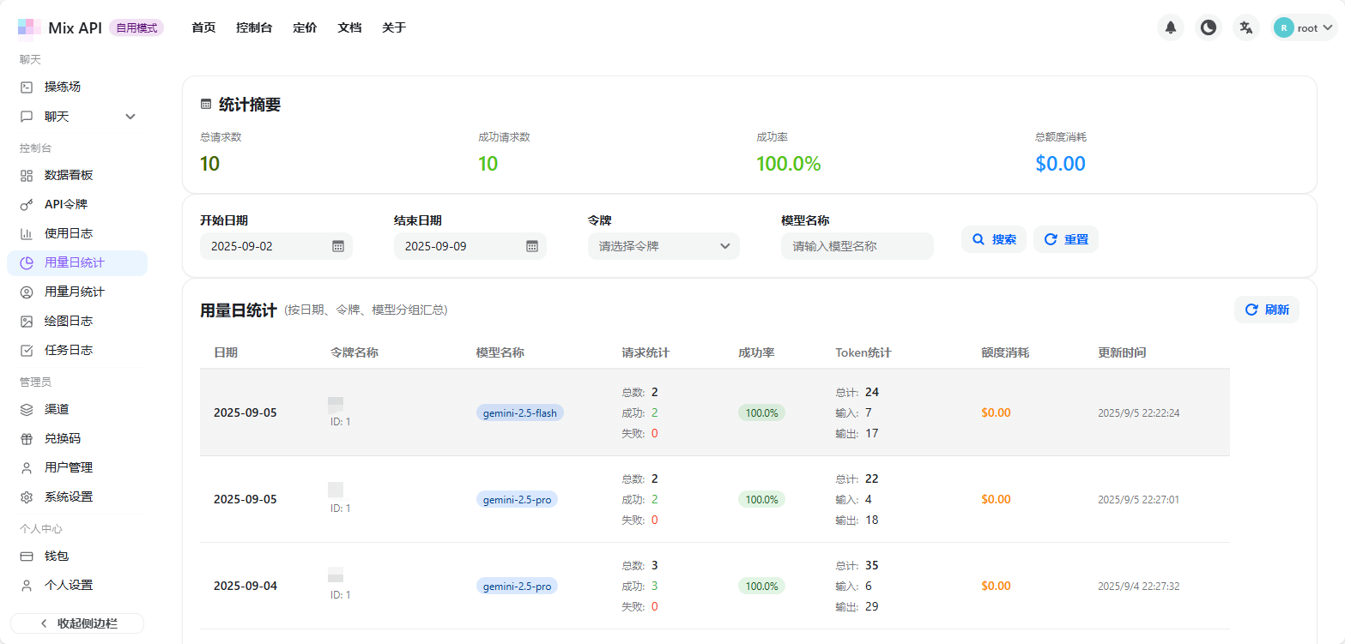The height and width of the screenshot is (644, 1345).
Task: Click the 搜索 search button
Action: [993, 239]
